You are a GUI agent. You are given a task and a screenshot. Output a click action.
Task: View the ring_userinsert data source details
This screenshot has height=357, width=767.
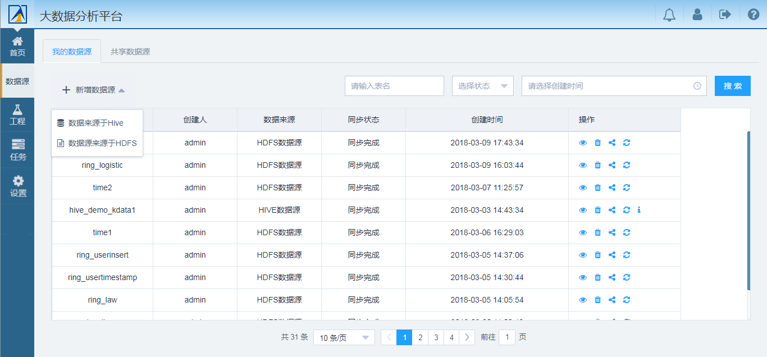click(x=583, y=255)
